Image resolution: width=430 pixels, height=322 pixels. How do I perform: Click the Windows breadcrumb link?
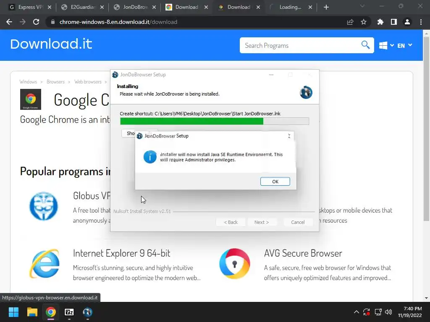[28, 82]
